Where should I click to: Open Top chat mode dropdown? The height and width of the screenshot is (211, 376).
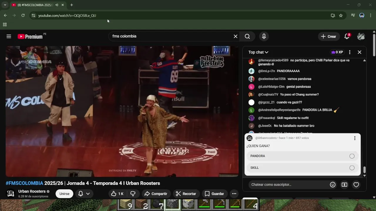pyautogui.click(x=258, y=52)
